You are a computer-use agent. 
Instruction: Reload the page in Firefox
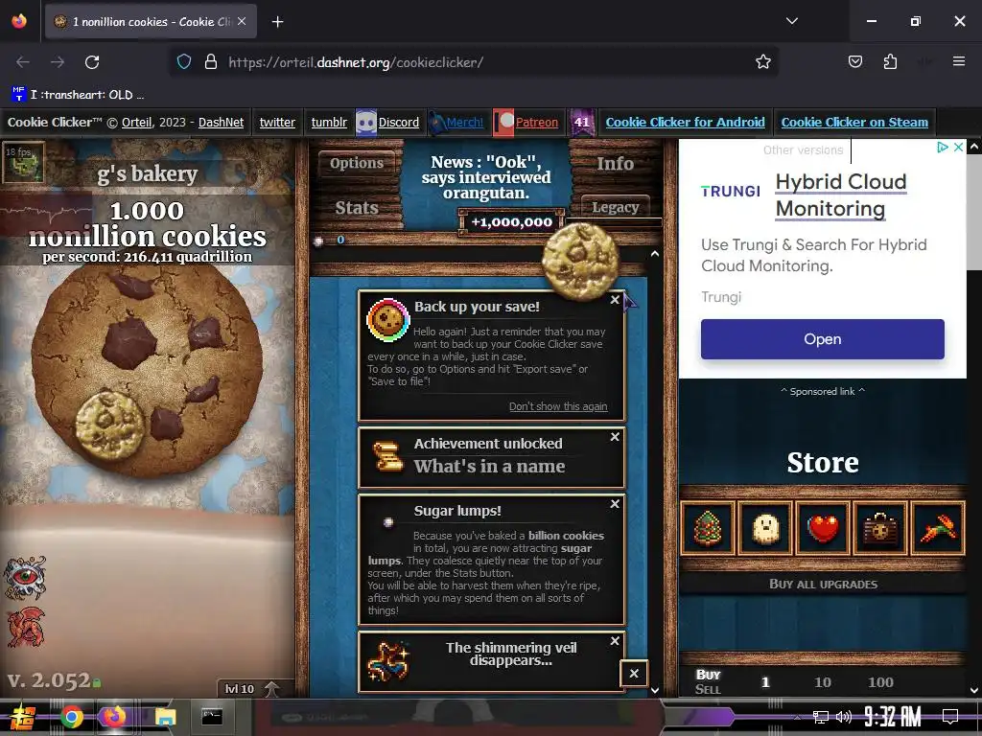[x=92, y=62]
